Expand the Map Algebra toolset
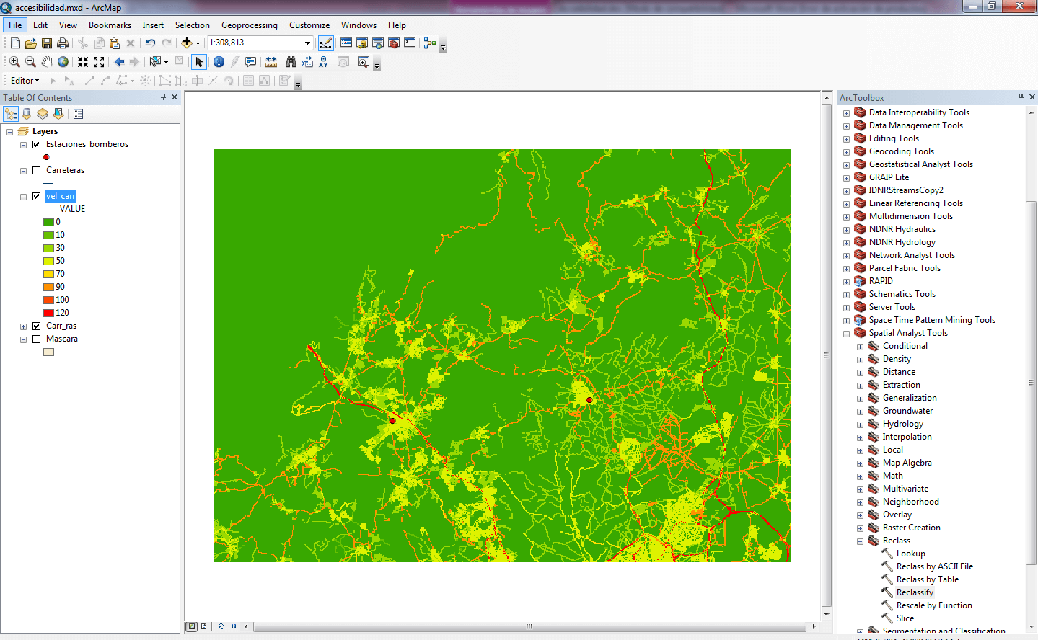Viewport: 1038px width, 640px height. 860,463
